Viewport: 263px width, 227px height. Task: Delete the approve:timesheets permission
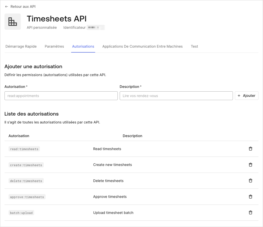(x=250, y=197)
